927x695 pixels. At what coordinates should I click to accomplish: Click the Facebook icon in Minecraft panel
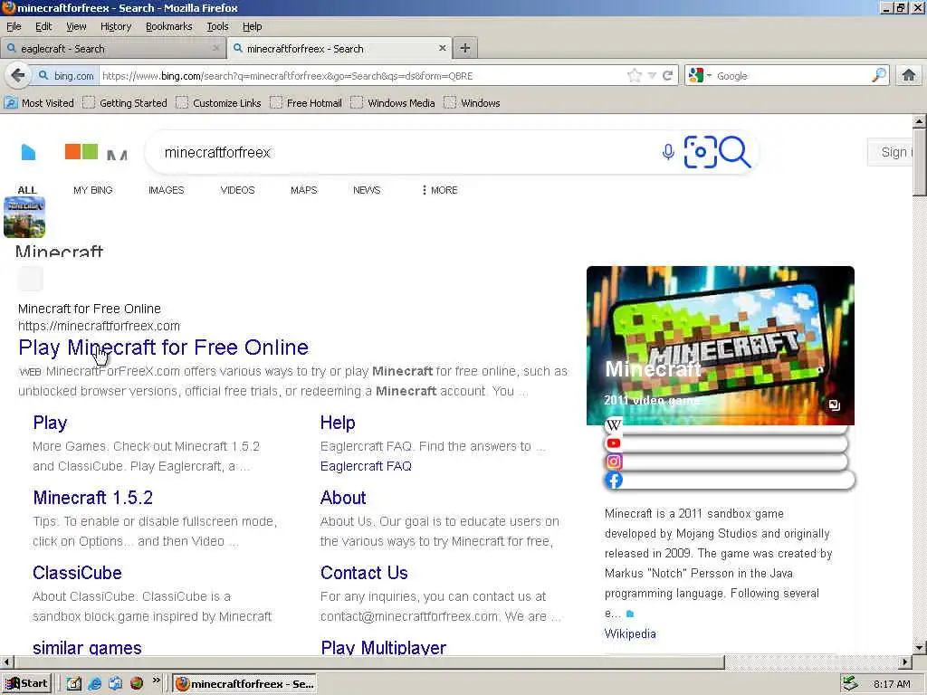pyautogui.click(x=614, y=480)
